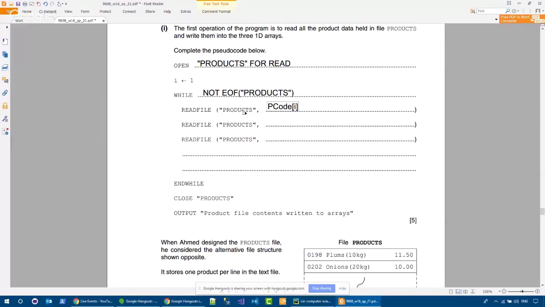
Task: Open the File menu
Action: tap(9, 12)
